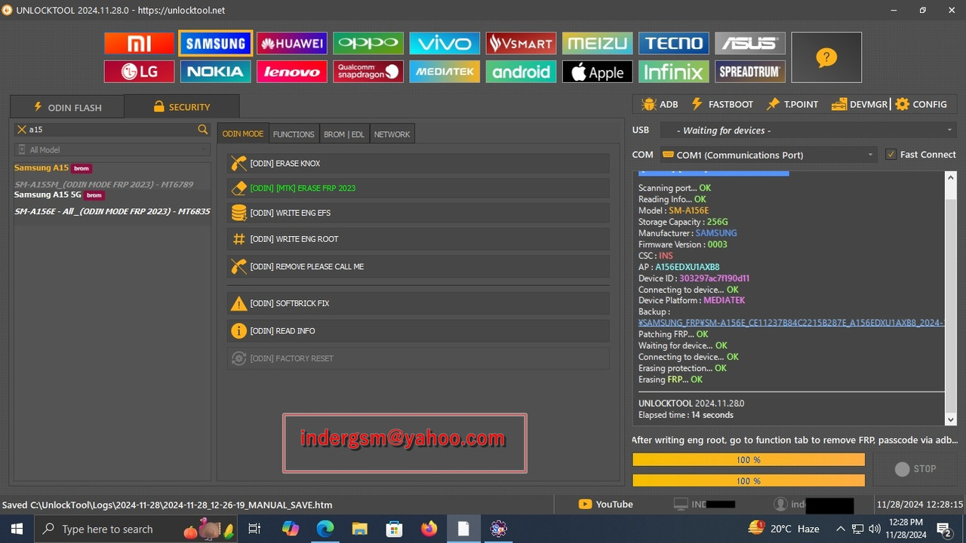Select the Vivo brand logo
This screenshot has width=966, height=543.
pyautogui.click(x=445, y=44)
